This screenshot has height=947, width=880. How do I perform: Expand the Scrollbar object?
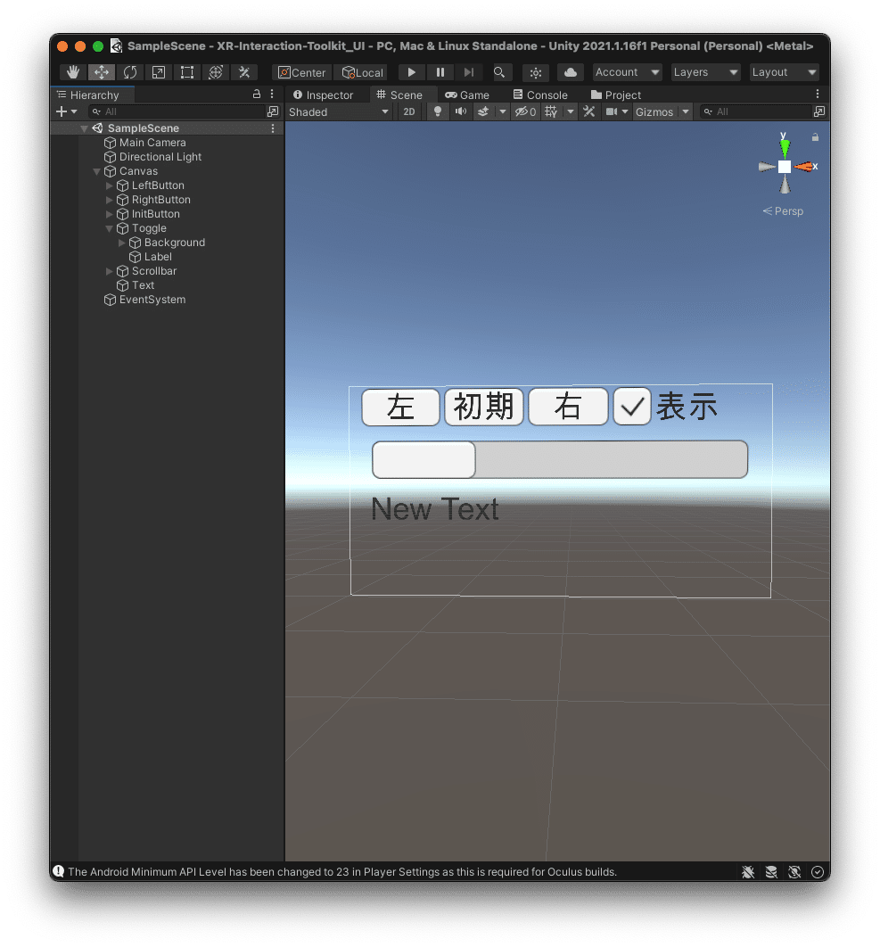110,271
